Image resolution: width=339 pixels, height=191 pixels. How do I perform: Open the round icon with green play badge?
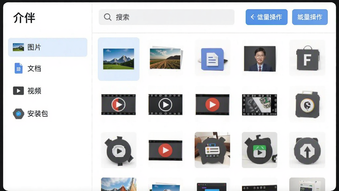pos(260,150)
